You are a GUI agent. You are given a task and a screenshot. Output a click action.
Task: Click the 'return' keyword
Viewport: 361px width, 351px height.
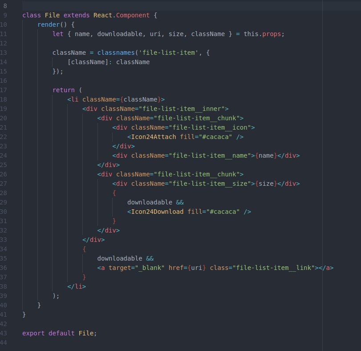(64, 90)
